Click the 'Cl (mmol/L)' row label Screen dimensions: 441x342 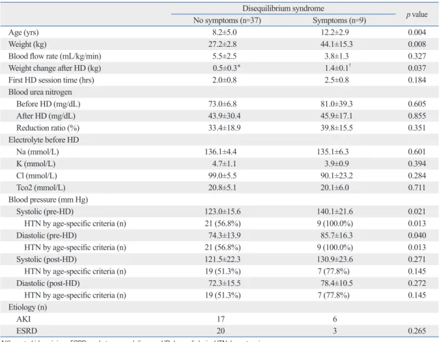[x=36, y=176]
